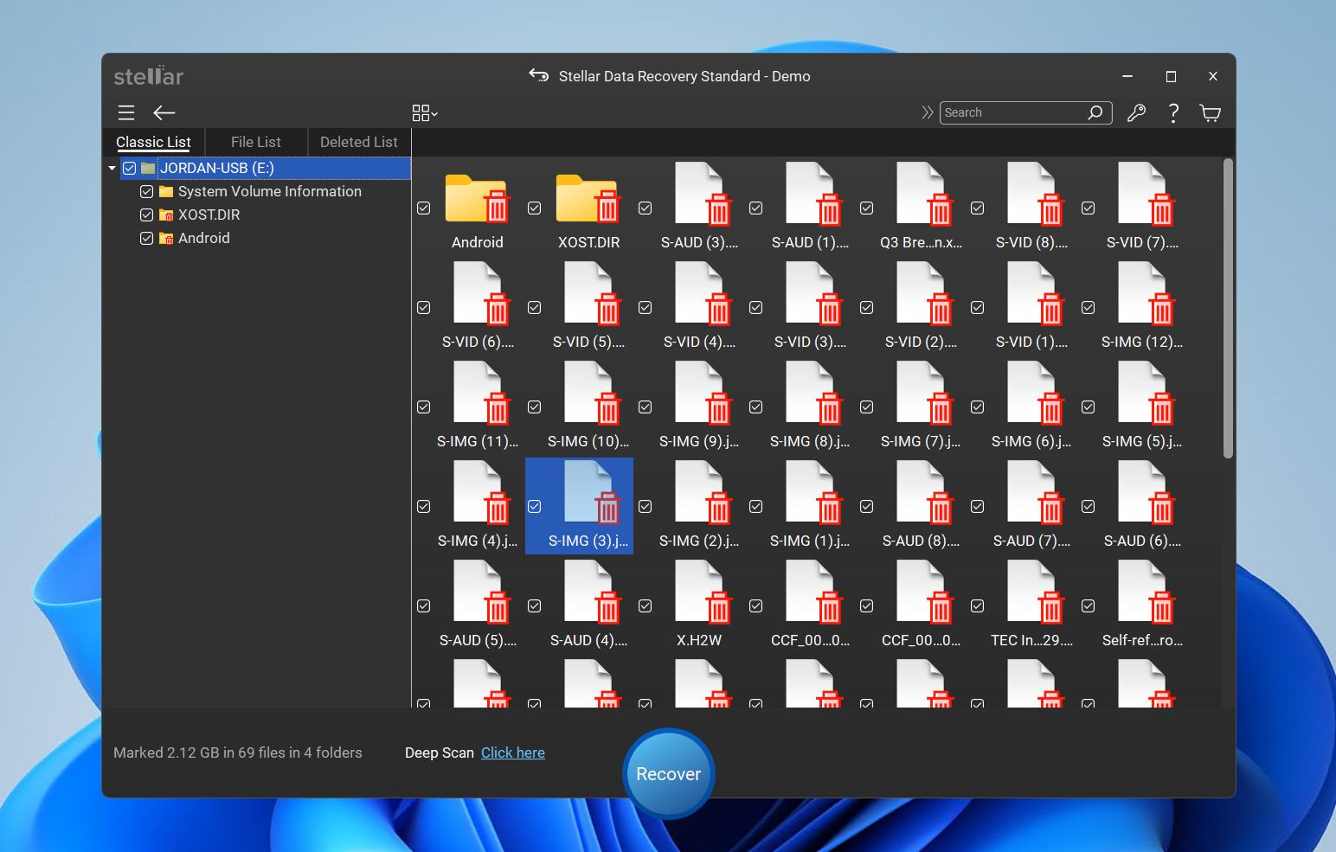Switch to the File List tab

(x=255, y=142)
